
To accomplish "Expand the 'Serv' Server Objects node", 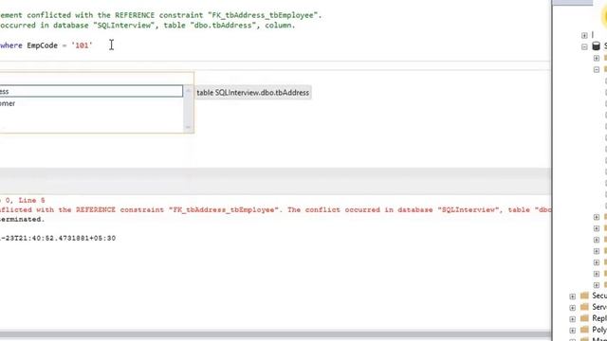I will click(x=573, y=308).
